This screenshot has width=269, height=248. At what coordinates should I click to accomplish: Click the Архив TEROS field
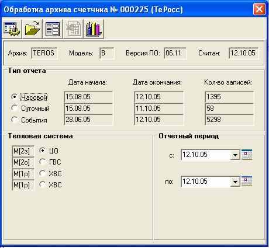click(x=44, y=53)
